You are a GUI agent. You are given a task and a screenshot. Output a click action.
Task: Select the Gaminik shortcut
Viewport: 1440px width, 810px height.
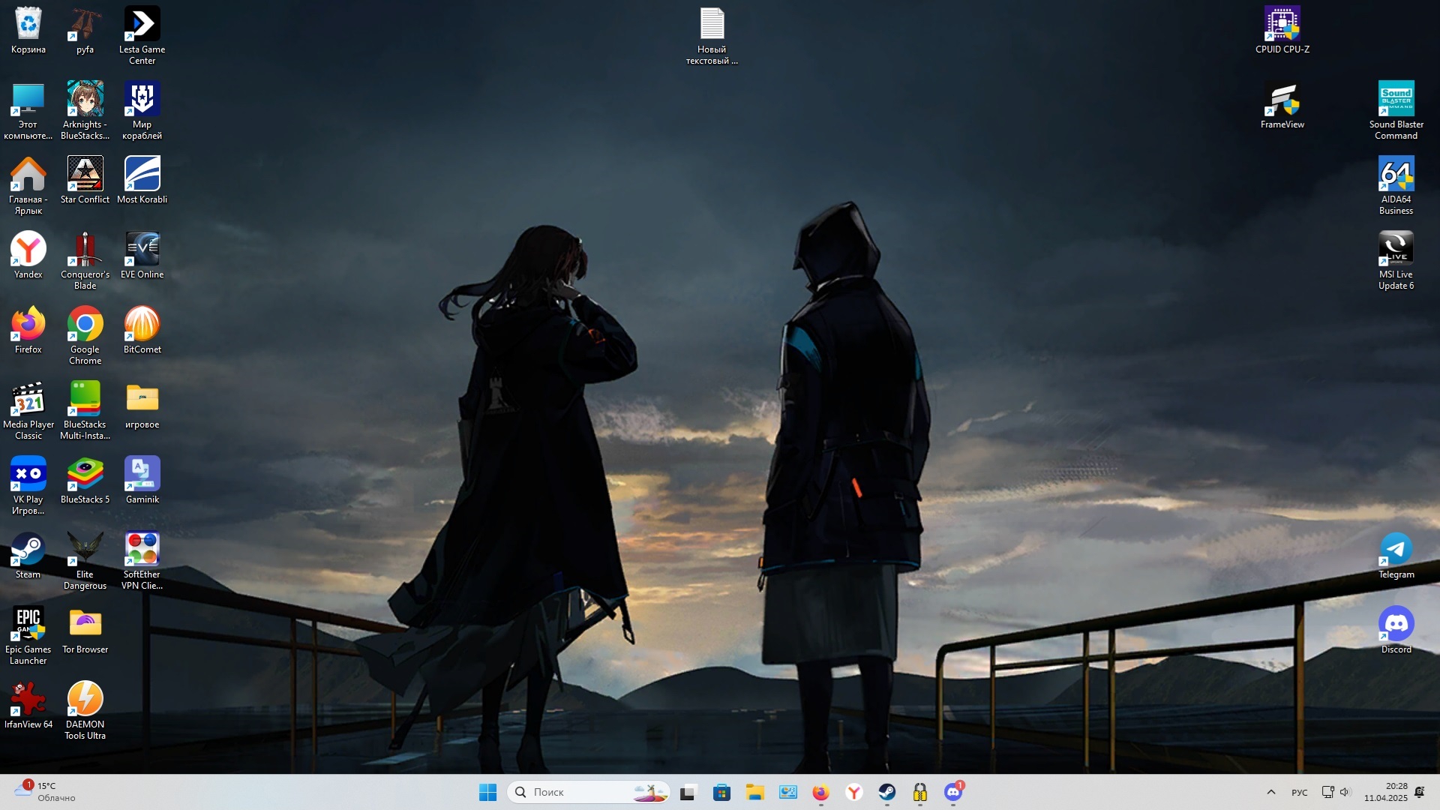[142, 481]
